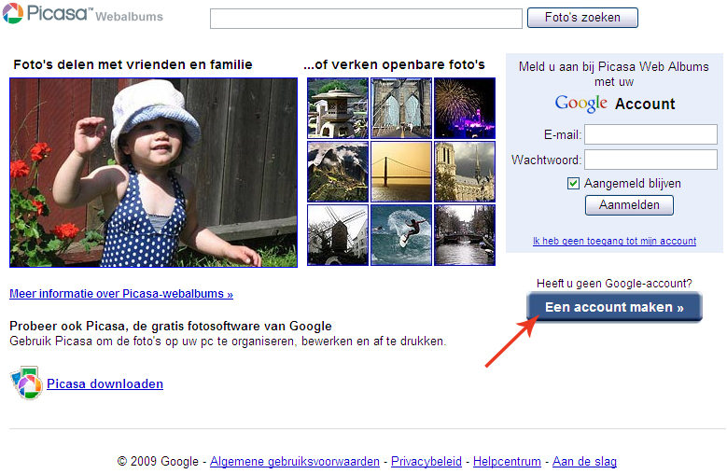Click the Picasa download icon
727x474 pixels.
(x=25, y=383)
